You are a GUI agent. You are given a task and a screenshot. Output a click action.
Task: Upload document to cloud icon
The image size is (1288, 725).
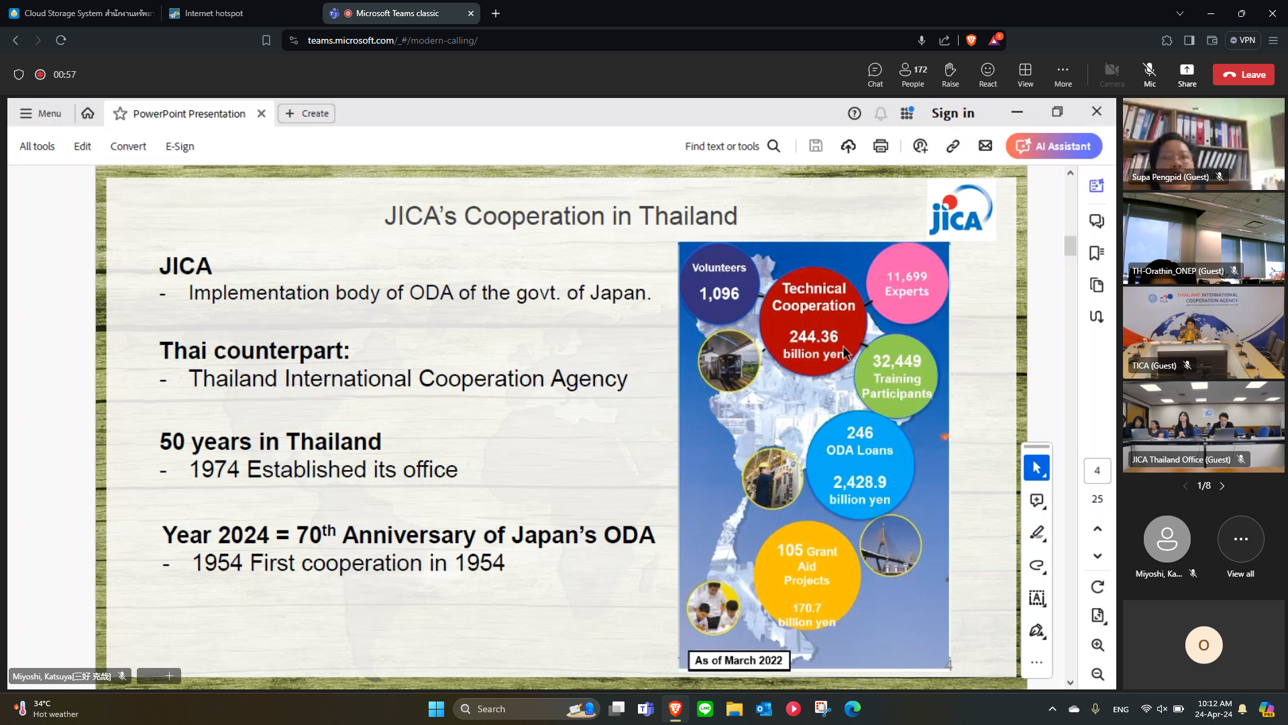coord(848,146)
